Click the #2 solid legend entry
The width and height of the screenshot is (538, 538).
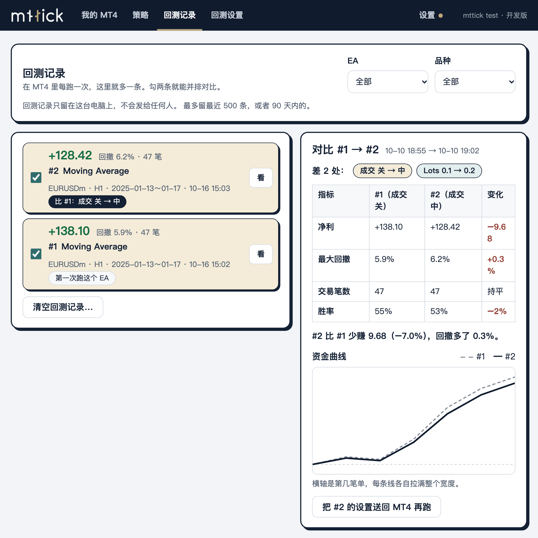pos(504,356)
